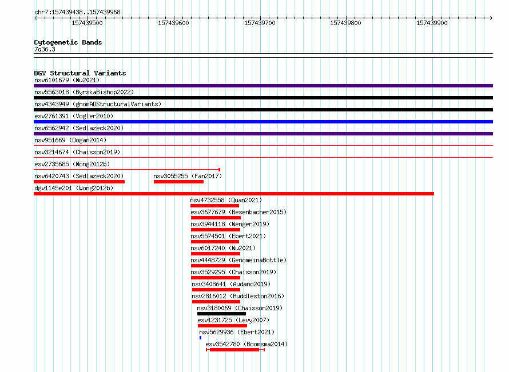509x372 pixels.
Task: Click the long red dgv1145e201 bar
Action: pyautogui.click(x=234, y=194)
